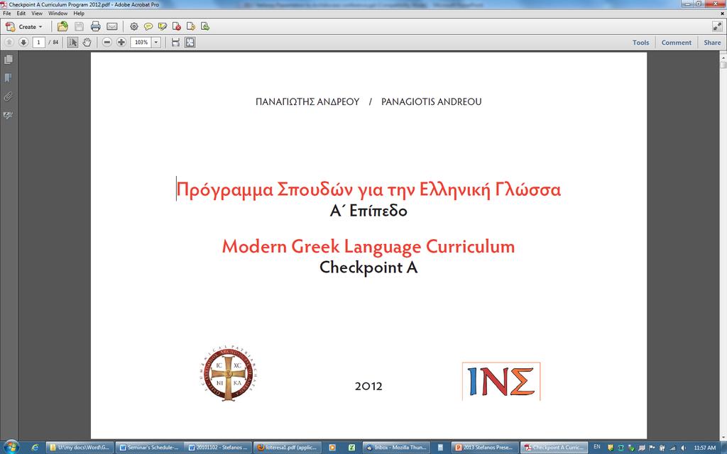The height and width of the screenshot is (454, 727).
Task: Click the system tray volume icon
Action: pyautogui.click(x=683, y=448)
